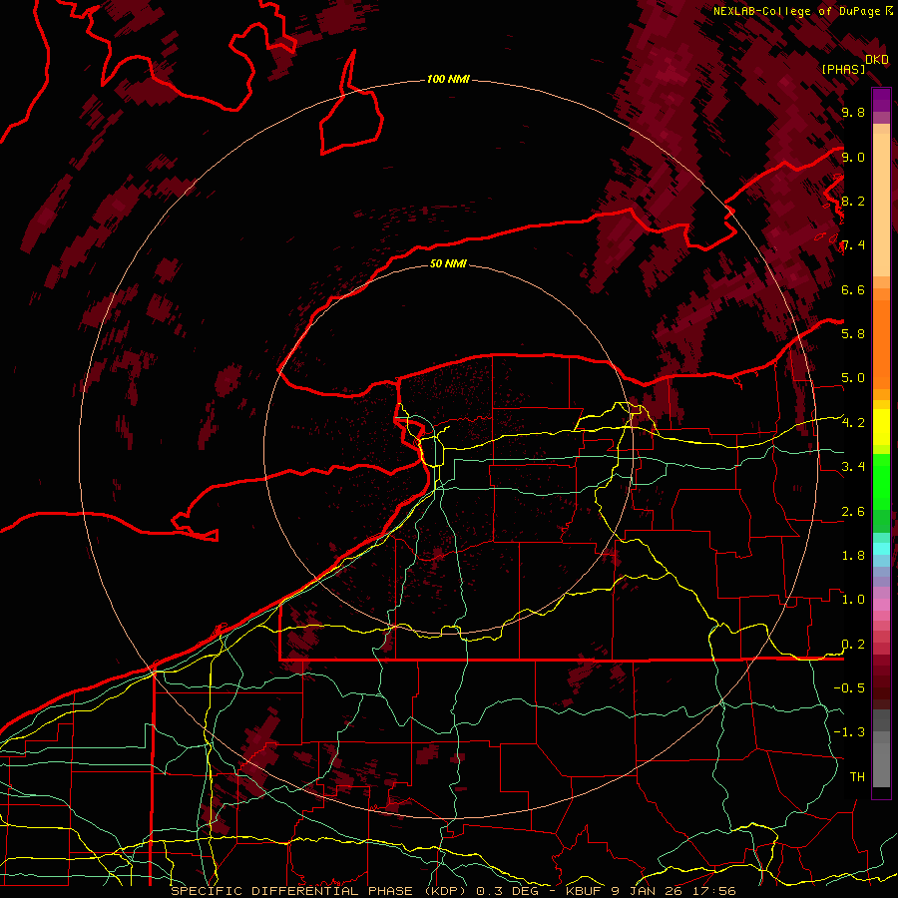The height and width of the screenshot is (898, 898).
Task: Click the 1.8 scale value
Action: [853, 556]
